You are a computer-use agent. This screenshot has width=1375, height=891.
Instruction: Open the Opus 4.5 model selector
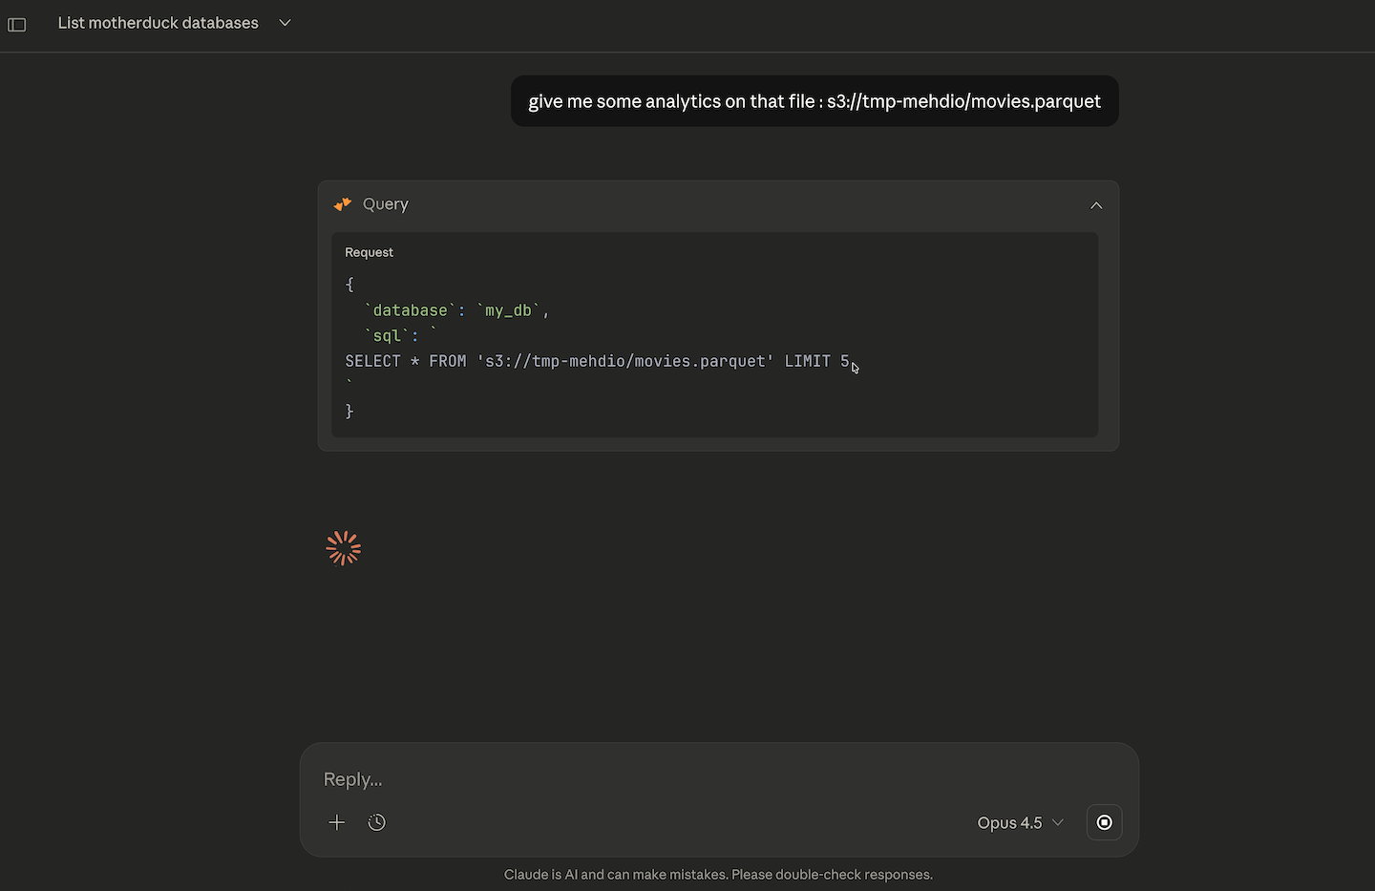point(1009,822)
